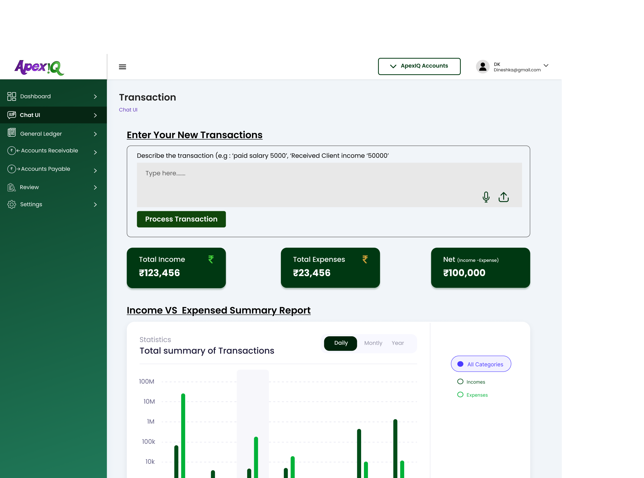Image resolution: width=644 pixels, height=478 pixels.
Task: Expand the Accounts Payable sidebar chevron
Action: (x=95, y=171)
